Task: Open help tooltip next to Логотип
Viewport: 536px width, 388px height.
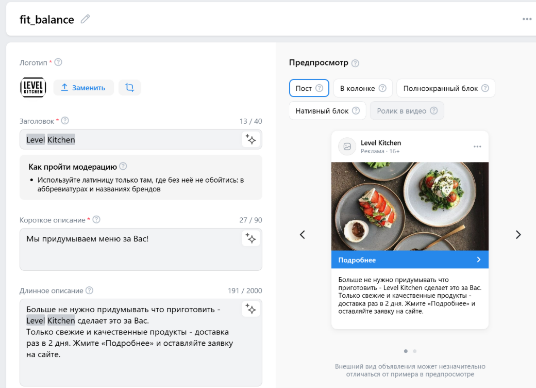Action: (x=58, y=62)
